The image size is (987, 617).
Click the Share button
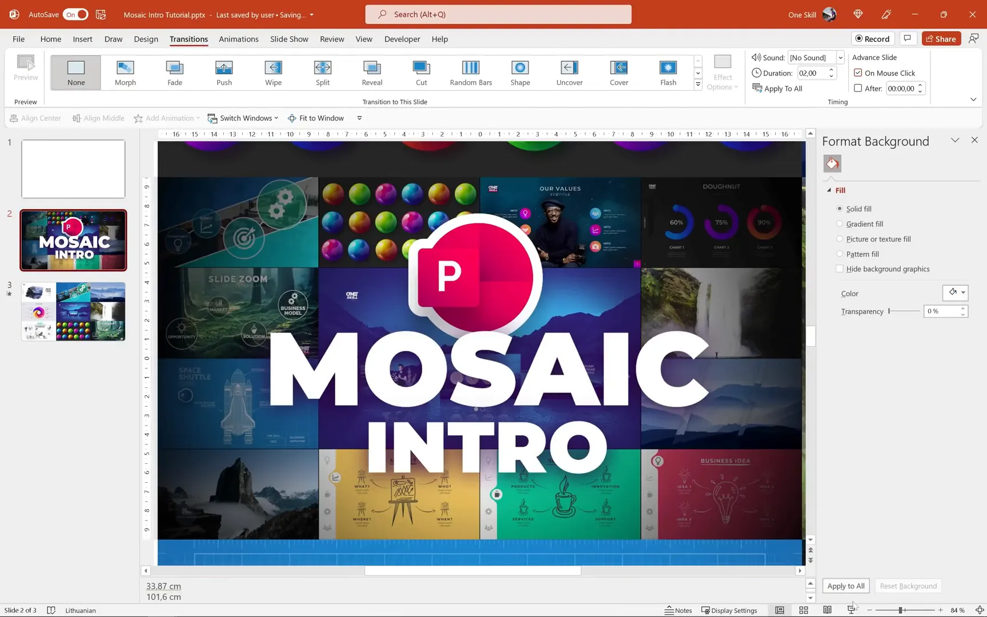pos(941,38)
